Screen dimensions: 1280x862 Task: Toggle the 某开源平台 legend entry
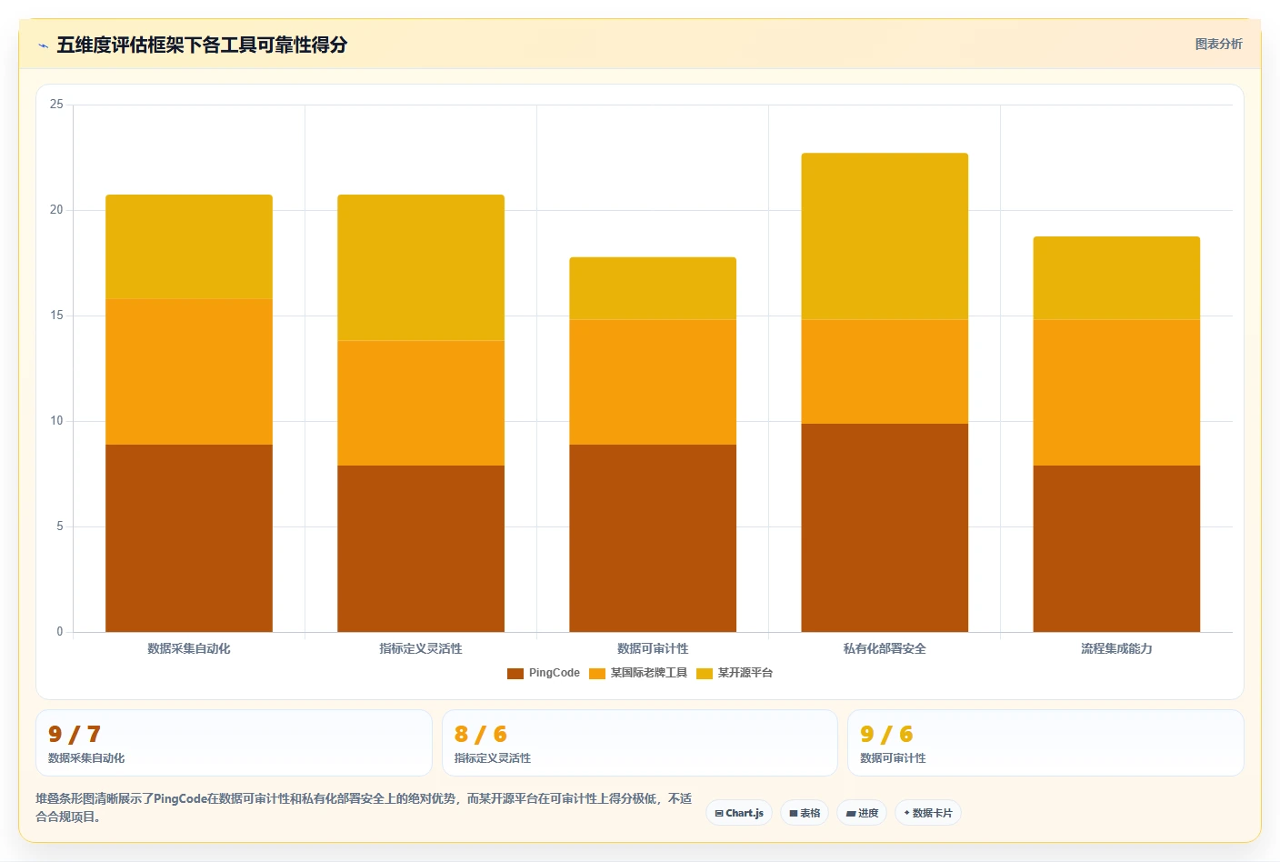point(735,673)
